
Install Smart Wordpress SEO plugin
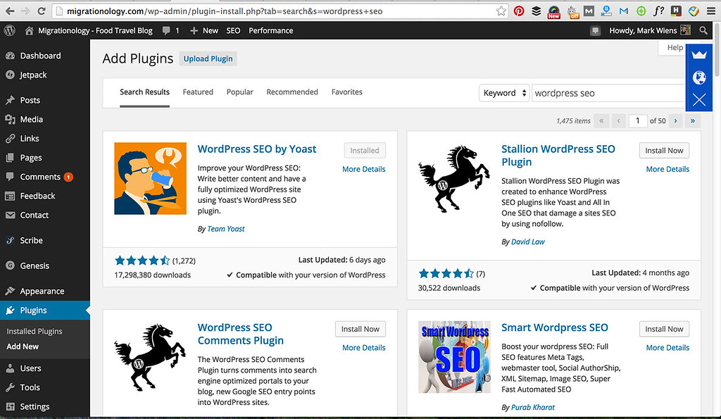(664, 329)
